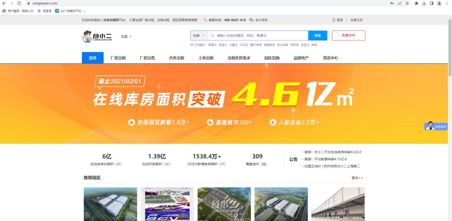Screen dimensions: 452x221
Task: Select hot keyword 冷冻仓
Action: (x=244, y=45)
